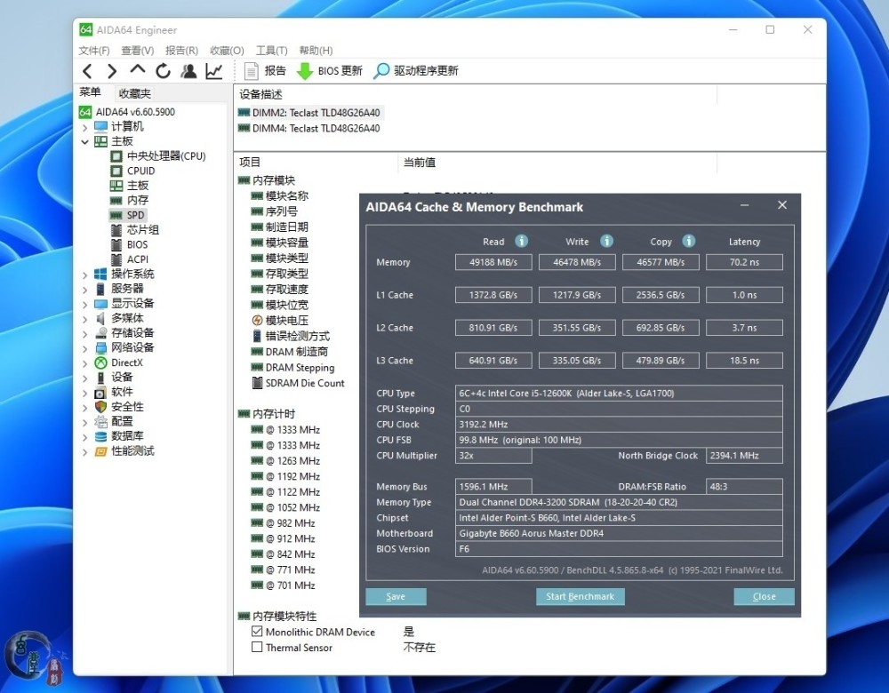Click the green BIOS update arrow icon
Screen dimensions: 889x693
(305, 71)
